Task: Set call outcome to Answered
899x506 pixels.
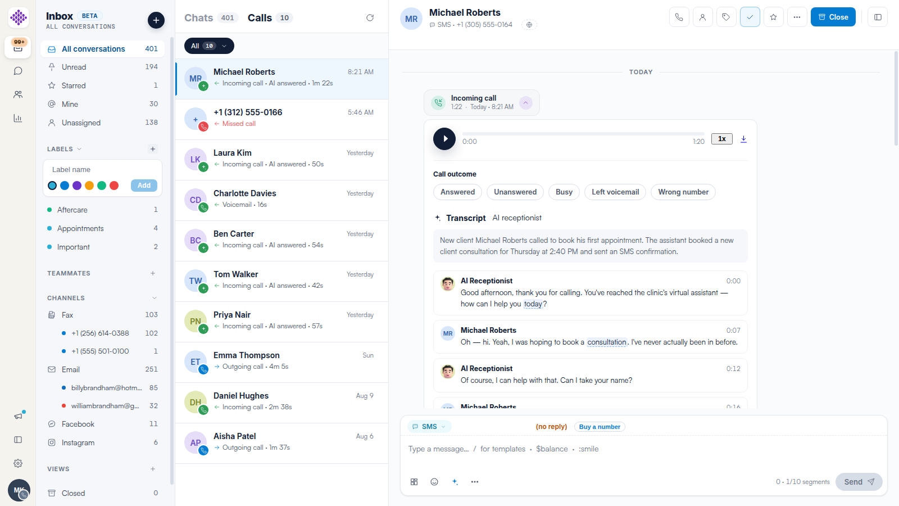Action: (x=457, y=192)
